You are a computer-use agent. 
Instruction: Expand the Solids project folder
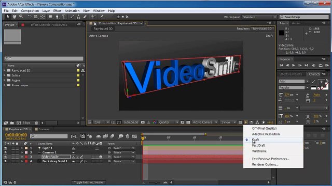[x=5, y=75]
